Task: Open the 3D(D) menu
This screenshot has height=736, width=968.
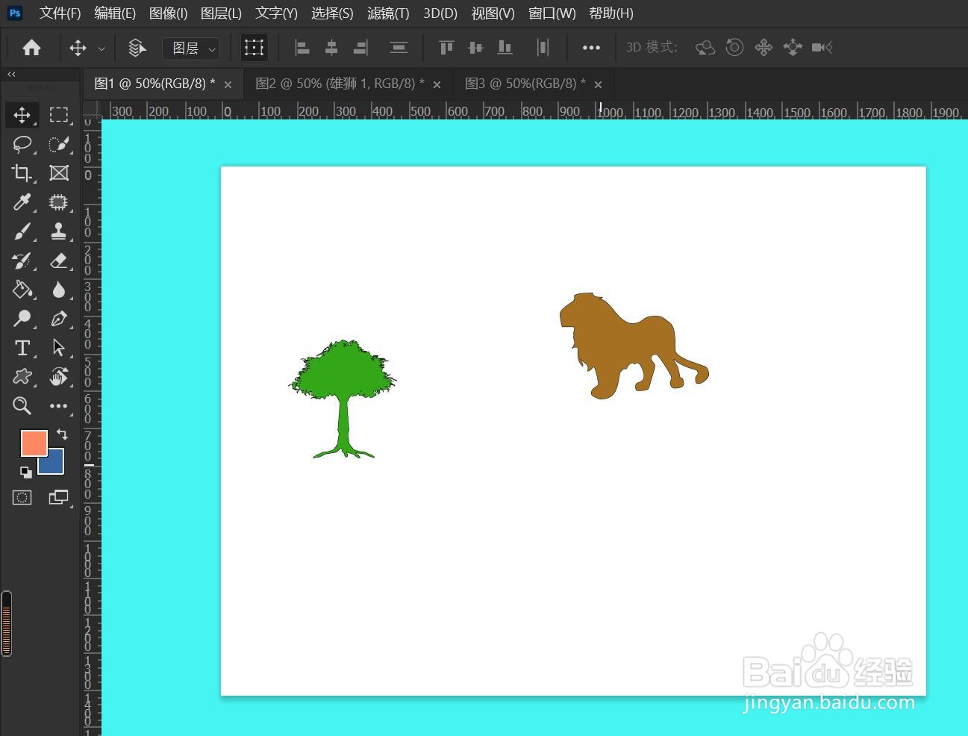Action: pos(440,13)
